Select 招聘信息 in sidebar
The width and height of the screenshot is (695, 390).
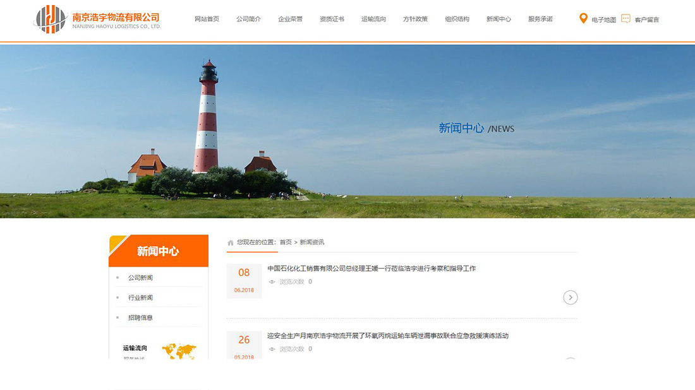[140, 318]
